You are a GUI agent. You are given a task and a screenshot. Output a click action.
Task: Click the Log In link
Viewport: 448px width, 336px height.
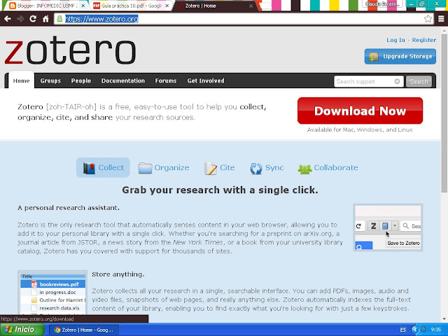point(395,40)
